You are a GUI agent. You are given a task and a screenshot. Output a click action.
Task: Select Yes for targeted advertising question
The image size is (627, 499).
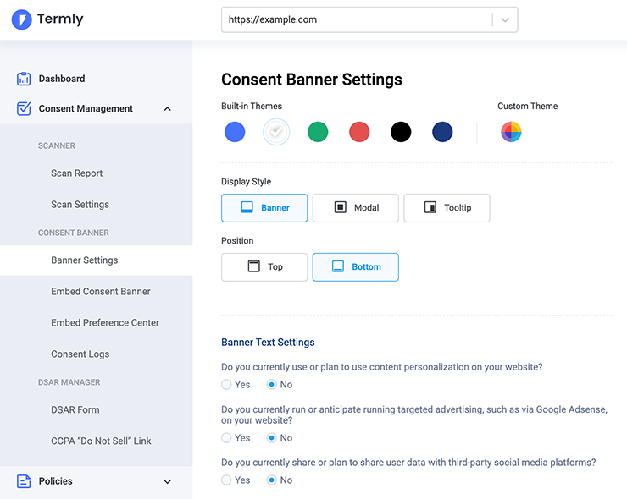tap(226, 438)
